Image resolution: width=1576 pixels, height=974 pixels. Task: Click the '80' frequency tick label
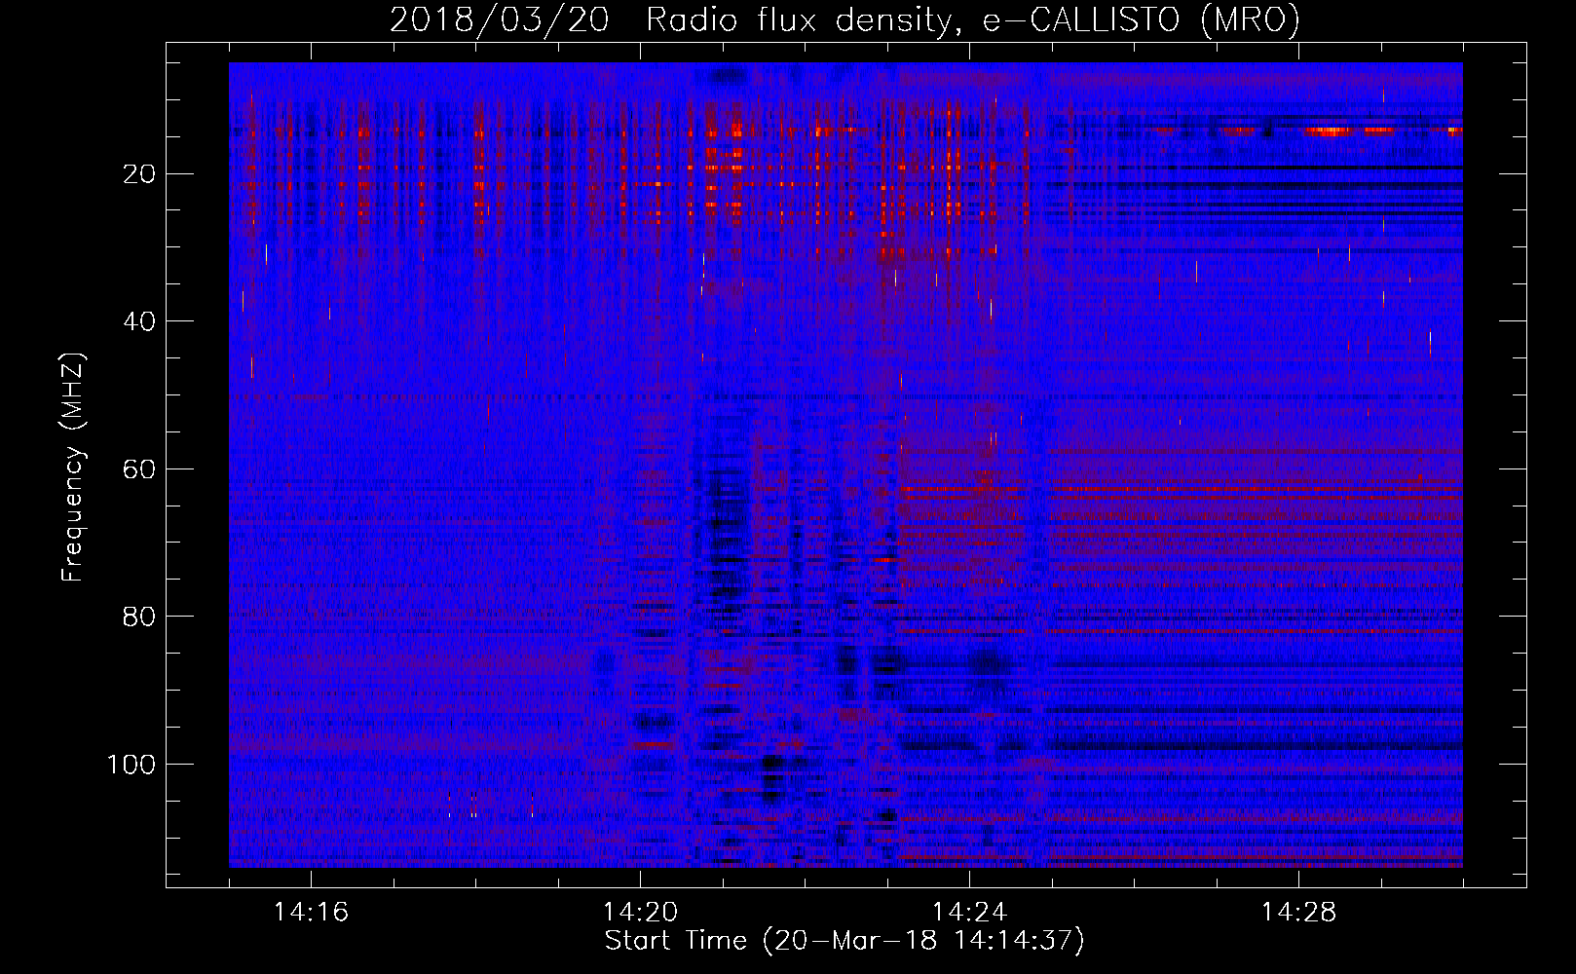click(x=139, y=617)
